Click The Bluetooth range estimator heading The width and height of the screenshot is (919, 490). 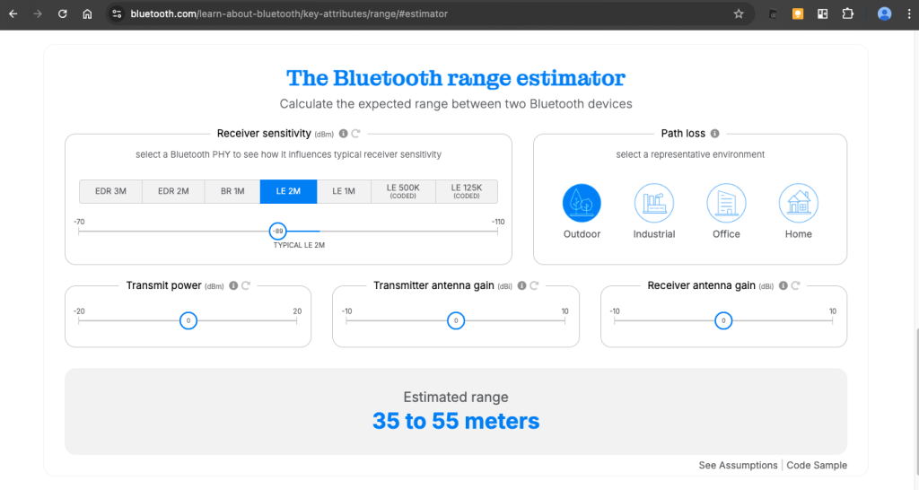[456, 78]
